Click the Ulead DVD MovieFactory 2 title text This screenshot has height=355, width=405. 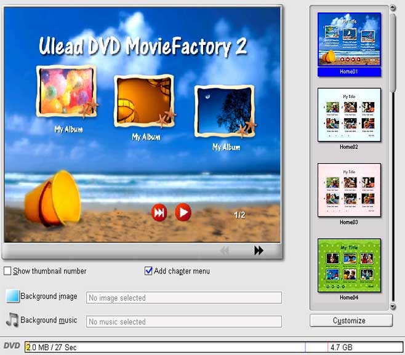143,47
